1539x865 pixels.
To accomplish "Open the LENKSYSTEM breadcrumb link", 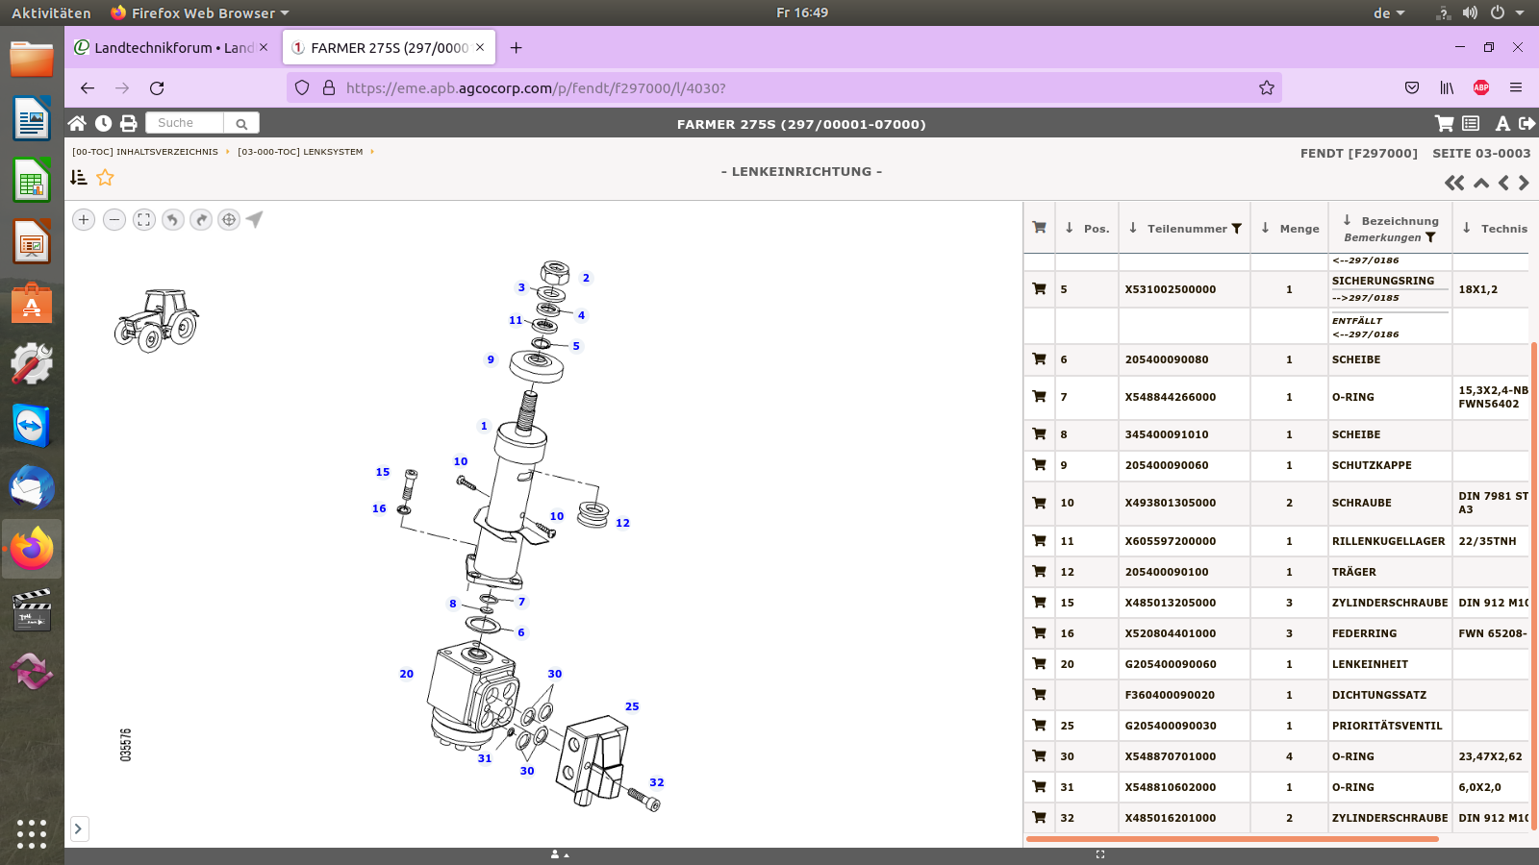I will click(x=300, y=152).
